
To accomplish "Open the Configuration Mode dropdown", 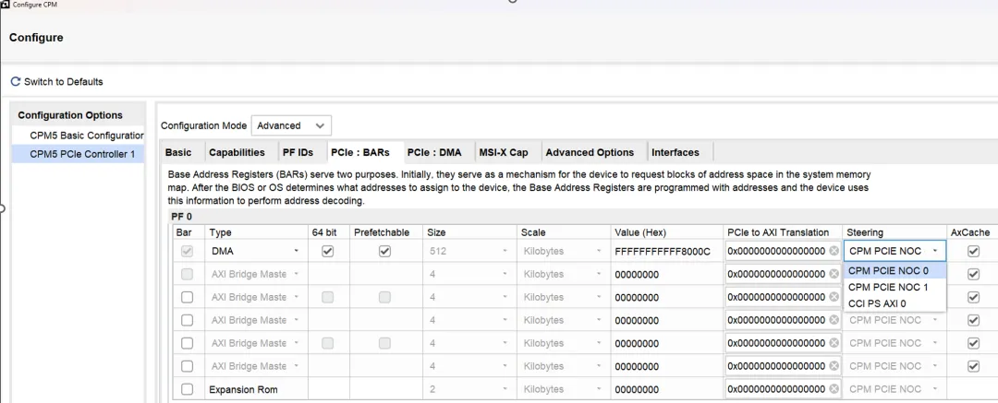I will 291,125.
